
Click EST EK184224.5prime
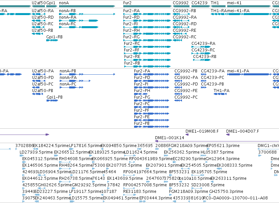point(36,149)
